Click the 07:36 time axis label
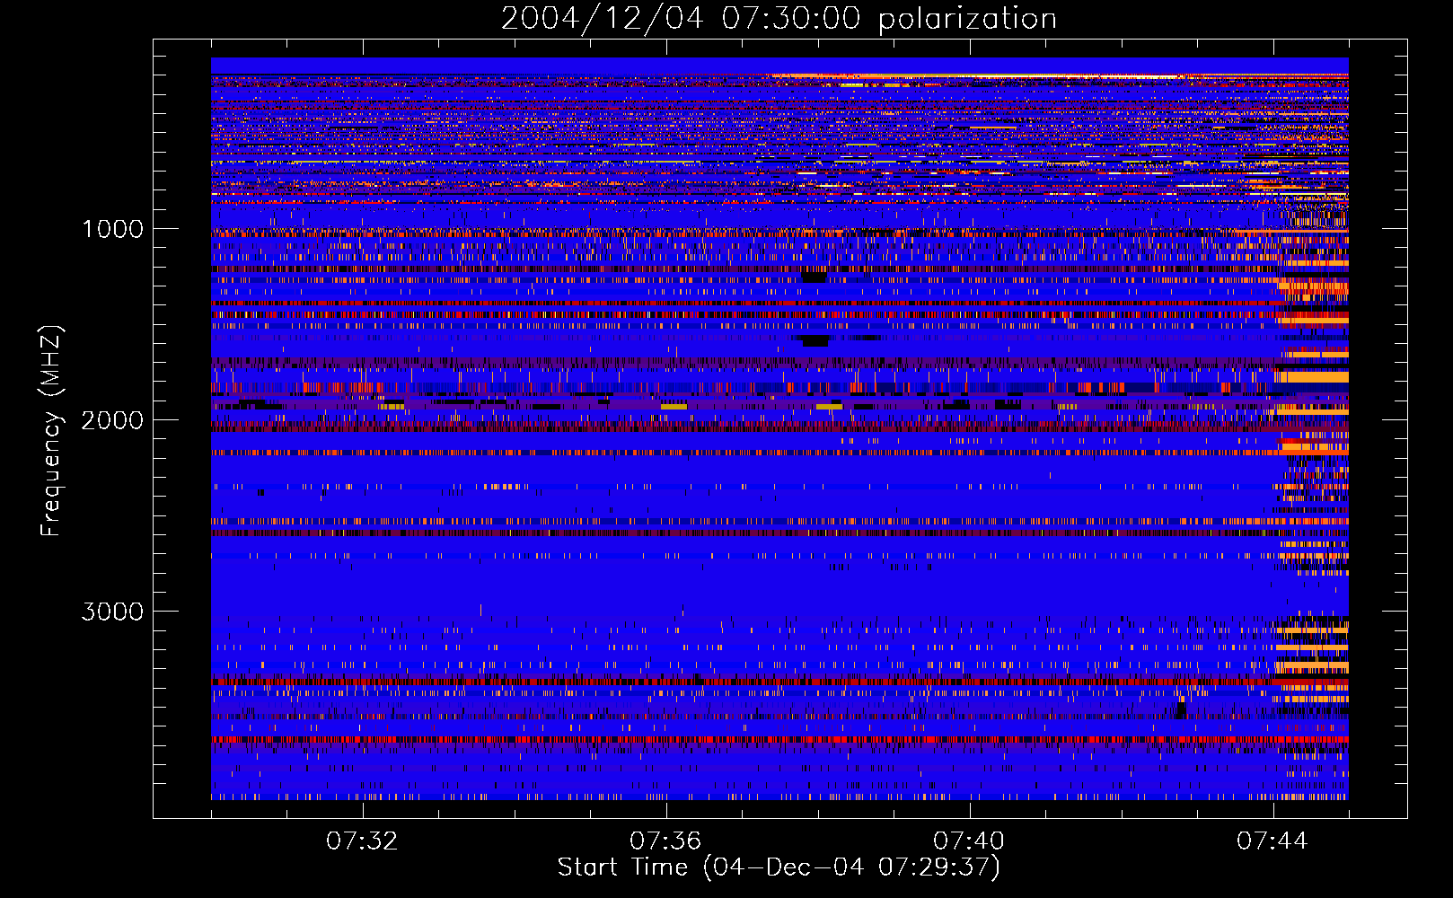This screenshot has width=1453, height=898. pos(665,841)
